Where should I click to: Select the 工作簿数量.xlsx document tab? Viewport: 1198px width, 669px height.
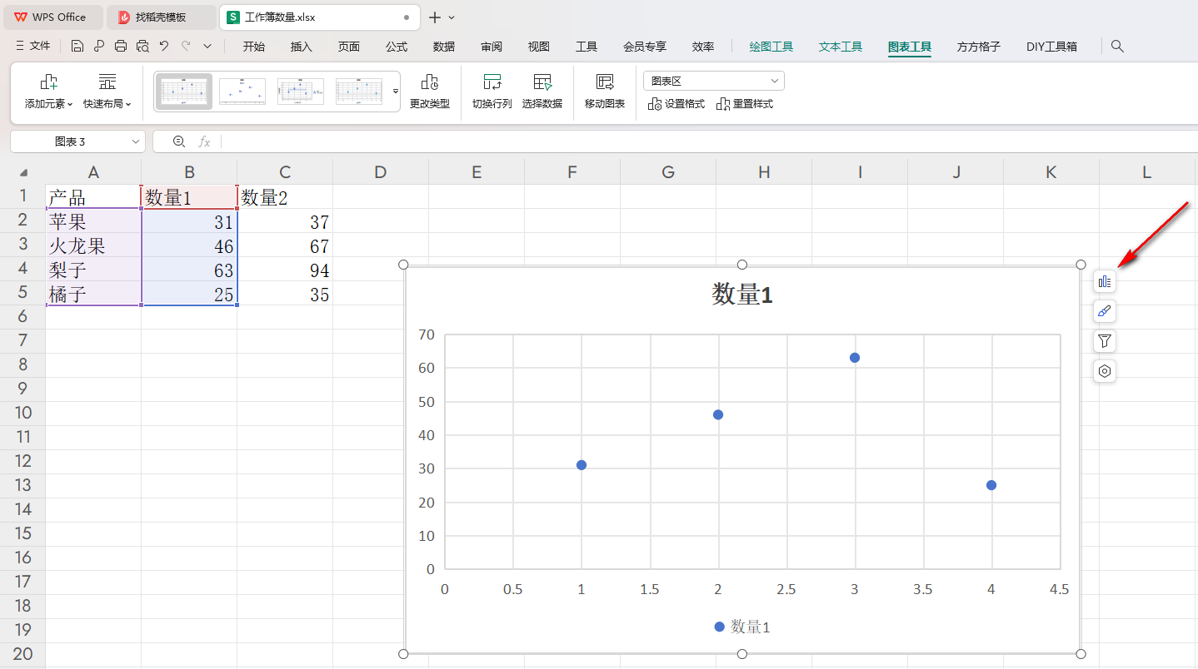[320, 17]
